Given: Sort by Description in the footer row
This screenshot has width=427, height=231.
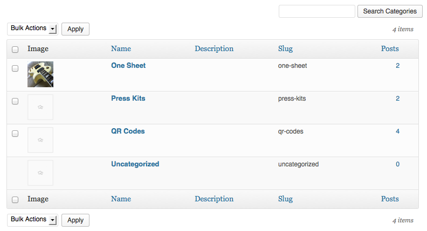Looking at the screenshot, I should [214, 199].
